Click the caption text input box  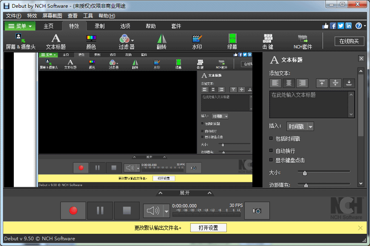tap(309, 104)
